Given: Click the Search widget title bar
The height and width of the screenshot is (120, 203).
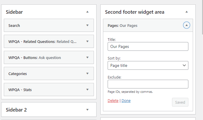Looking at the screenshot, I should tap(44, 25).
